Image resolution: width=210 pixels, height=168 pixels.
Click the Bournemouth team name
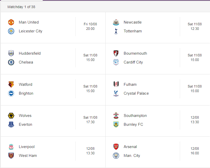135,53
